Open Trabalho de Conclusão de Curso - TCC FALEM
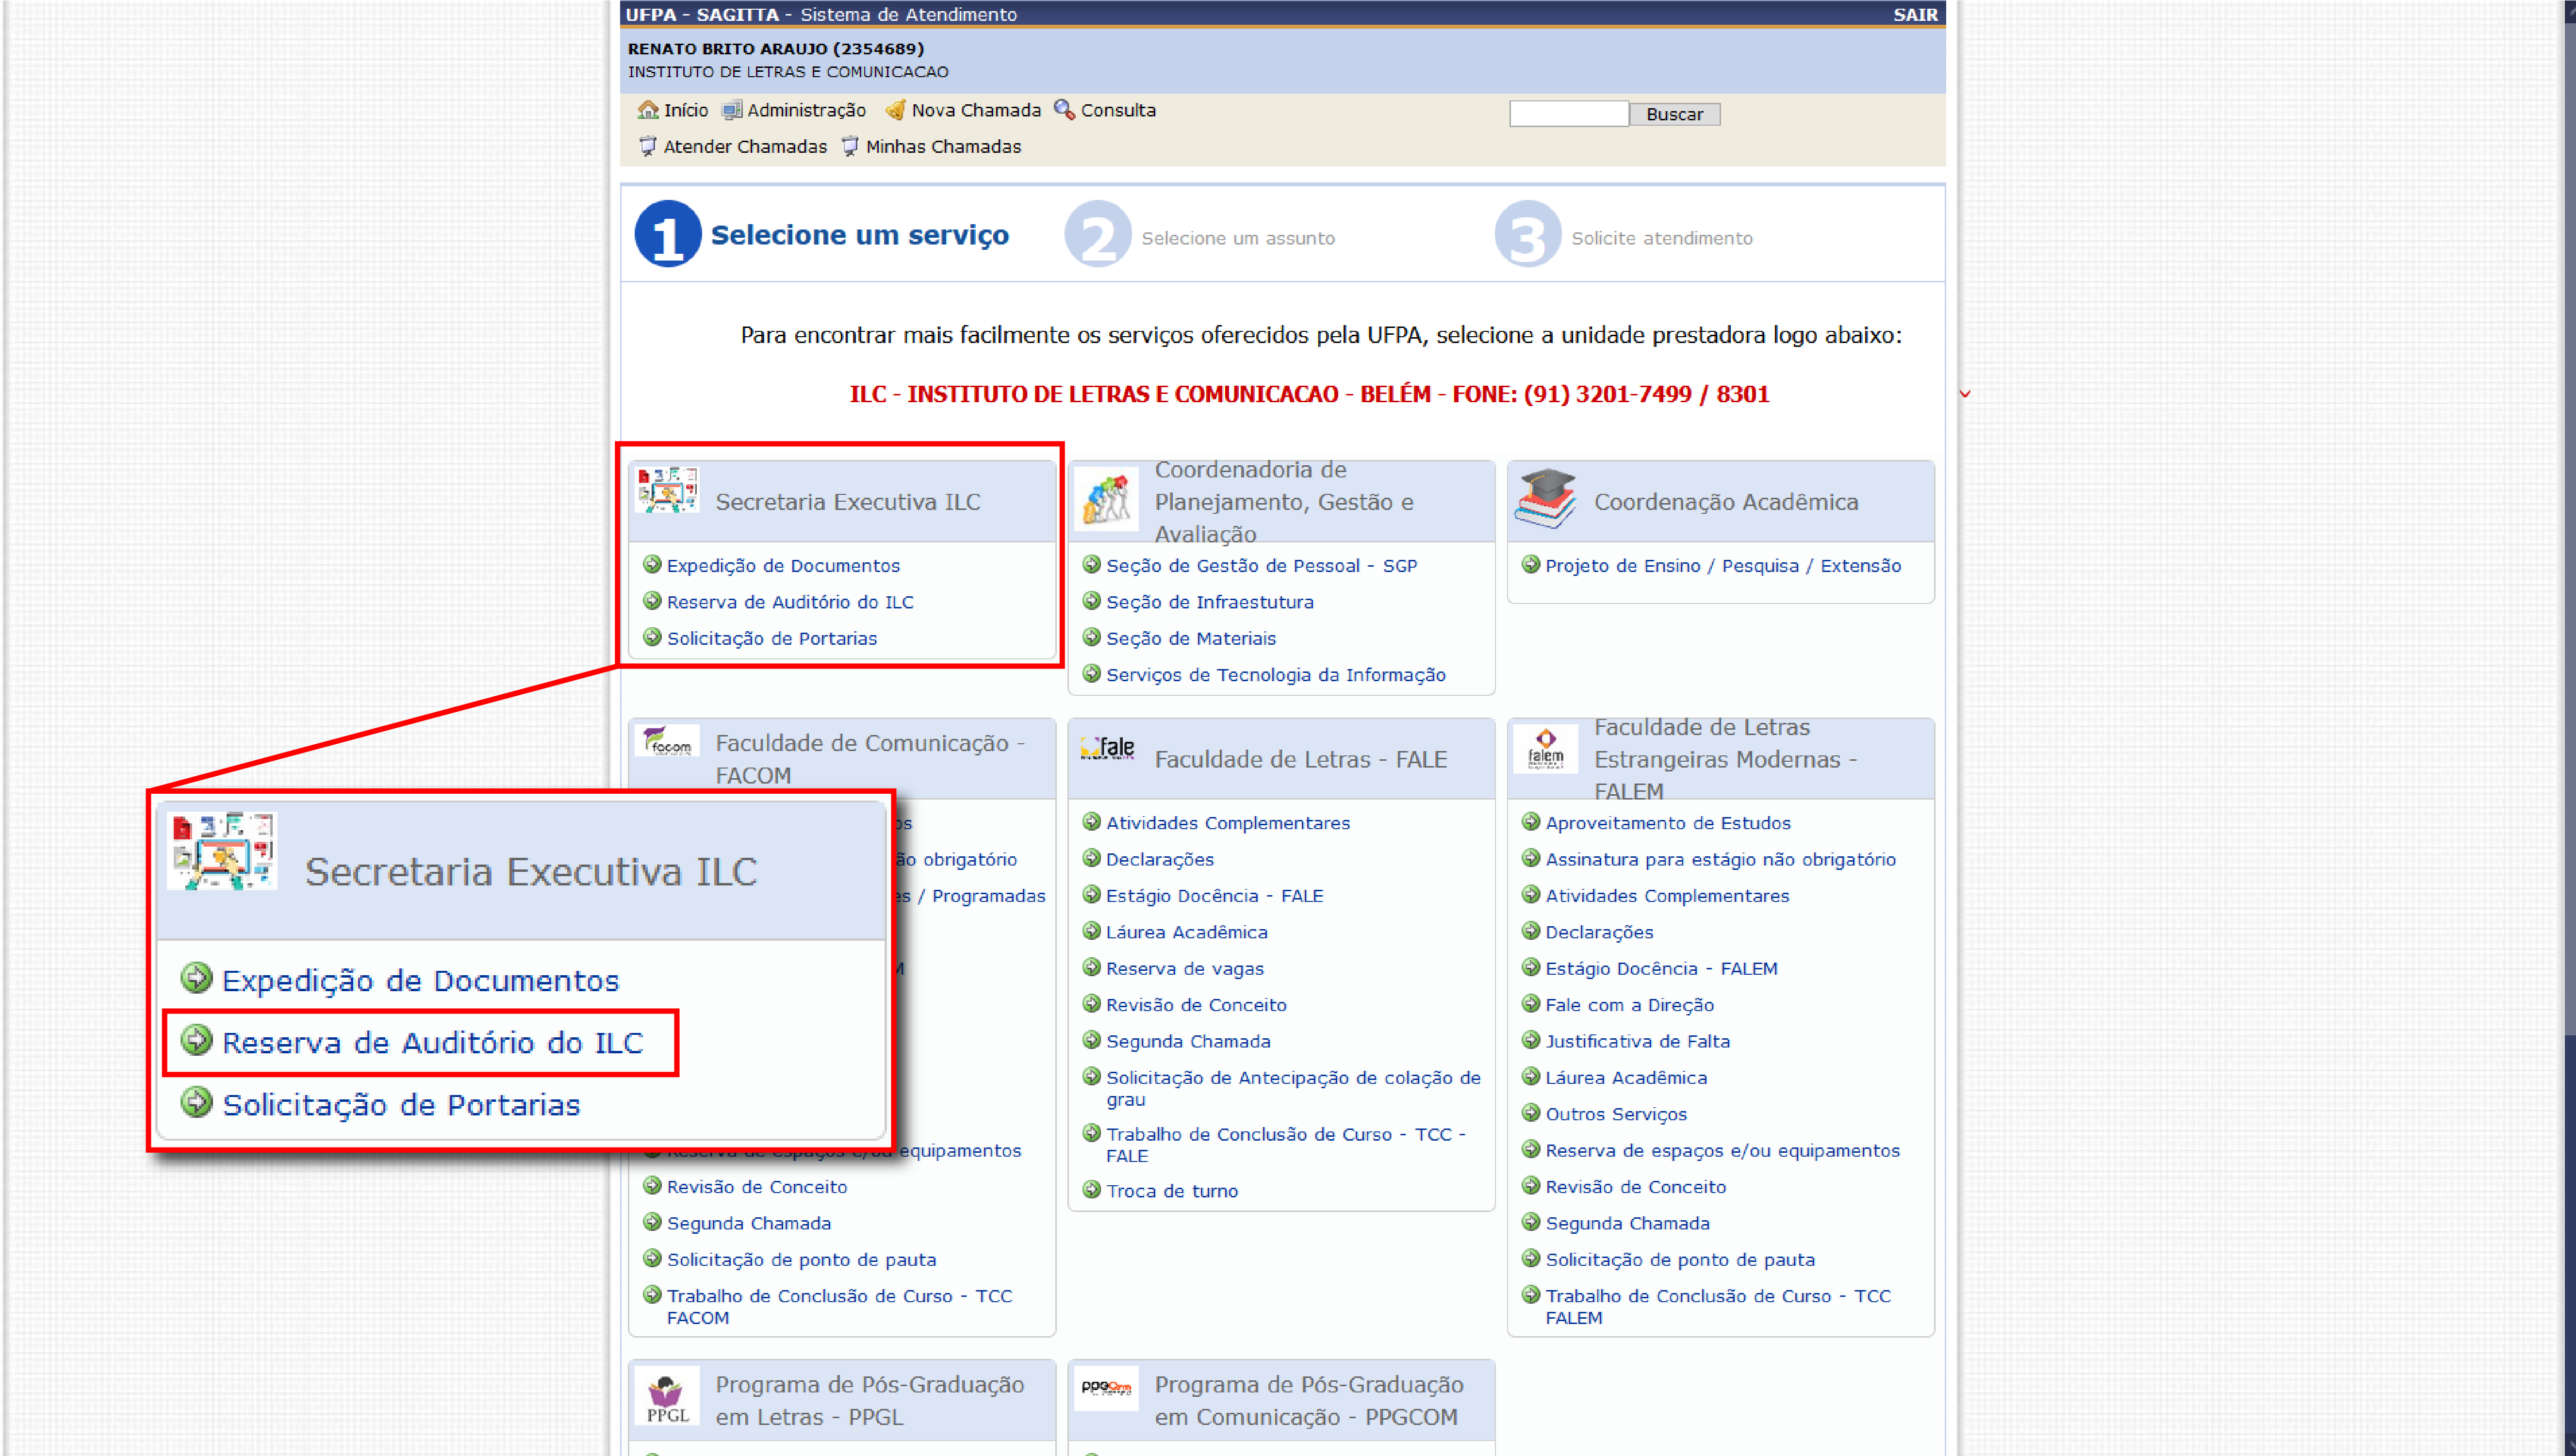Screen dimensions: 2576x1456 1717,1306
